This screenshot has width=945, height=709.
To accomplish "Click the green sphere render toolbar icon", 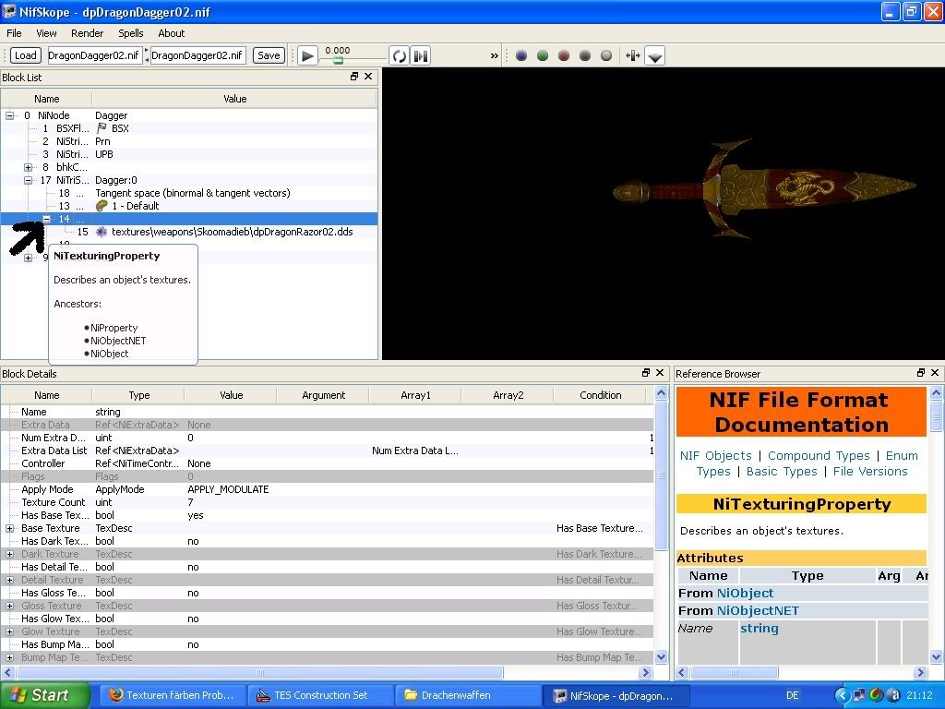I will [543, 55].
